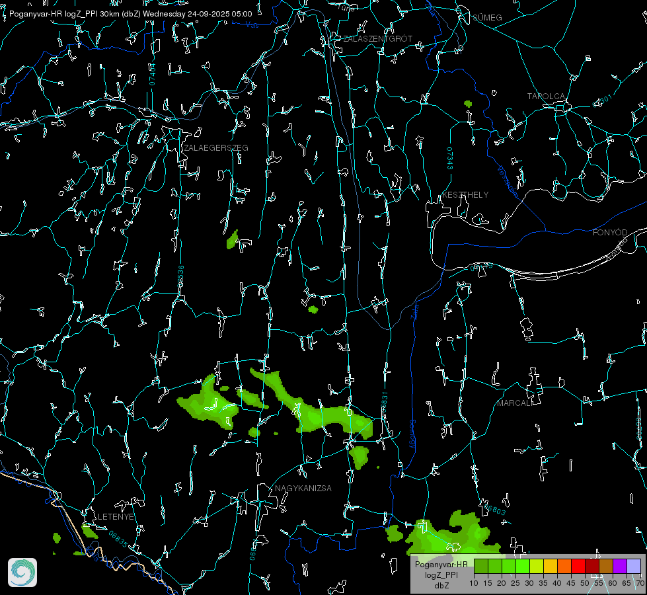Click the LETENYE town label
The width and height of the screenshot is (647, 595).
point(116,516)
